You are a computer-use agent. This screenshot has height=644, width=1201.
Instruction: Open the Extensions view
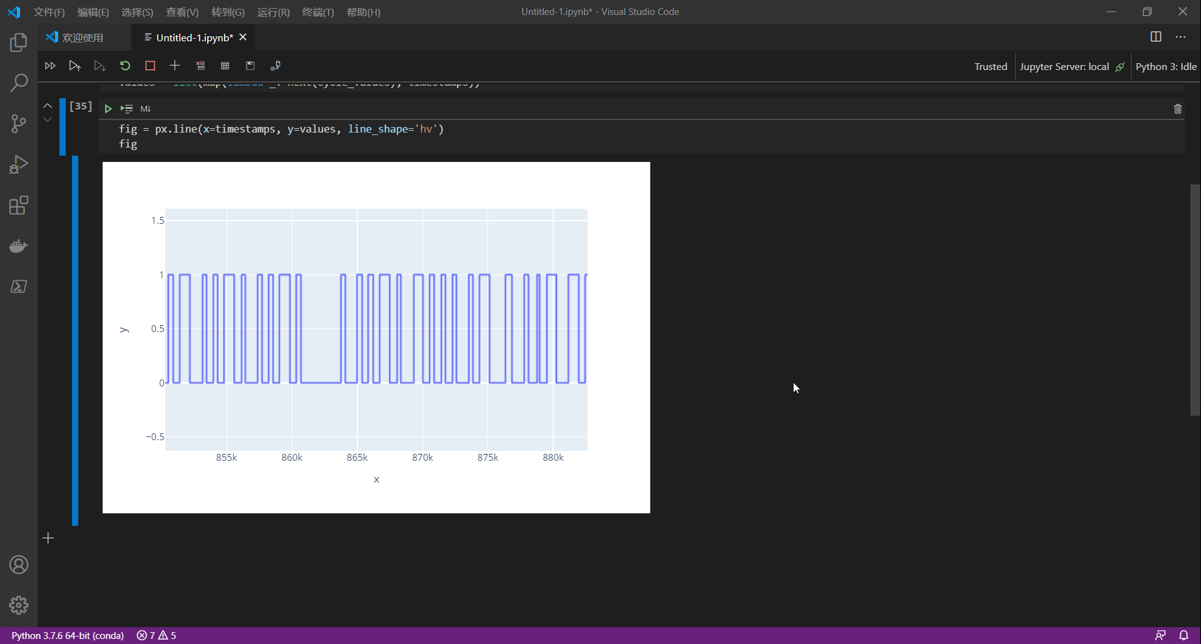(x=19, y=205)
